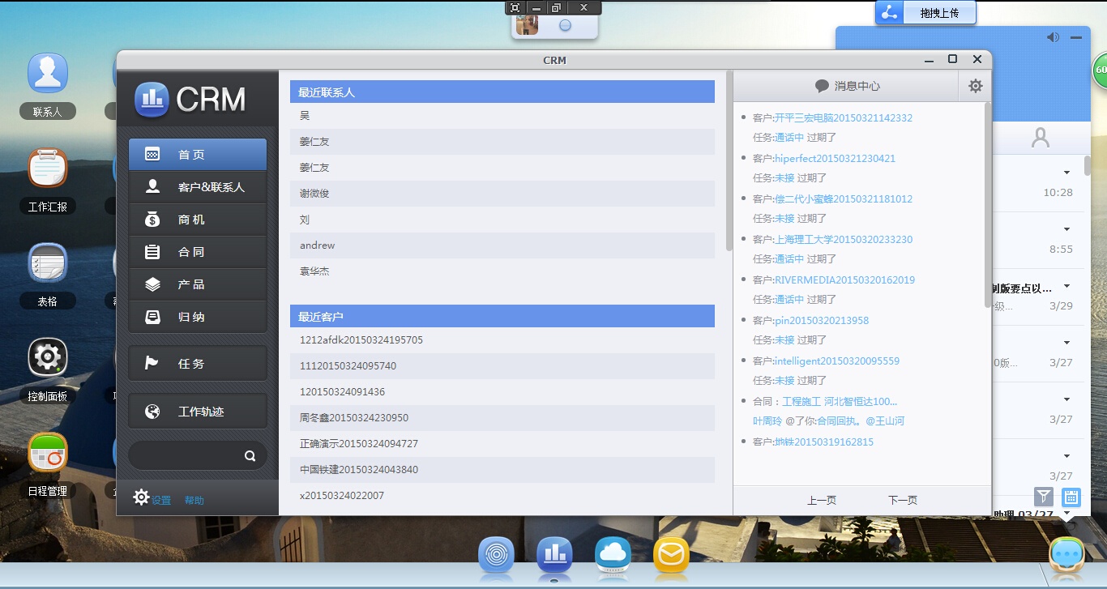Click the 设置 gear icon at sidebar bottom

(141, 497)
